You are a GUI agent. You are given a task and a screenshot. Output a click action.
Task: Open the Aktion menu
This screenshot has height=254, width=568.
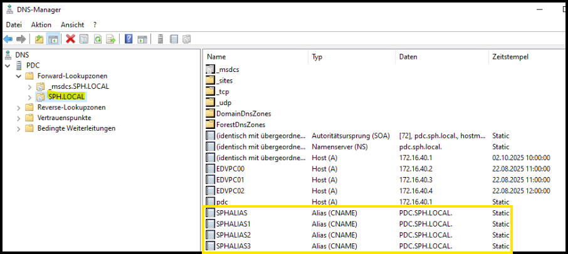coord(41,24)
